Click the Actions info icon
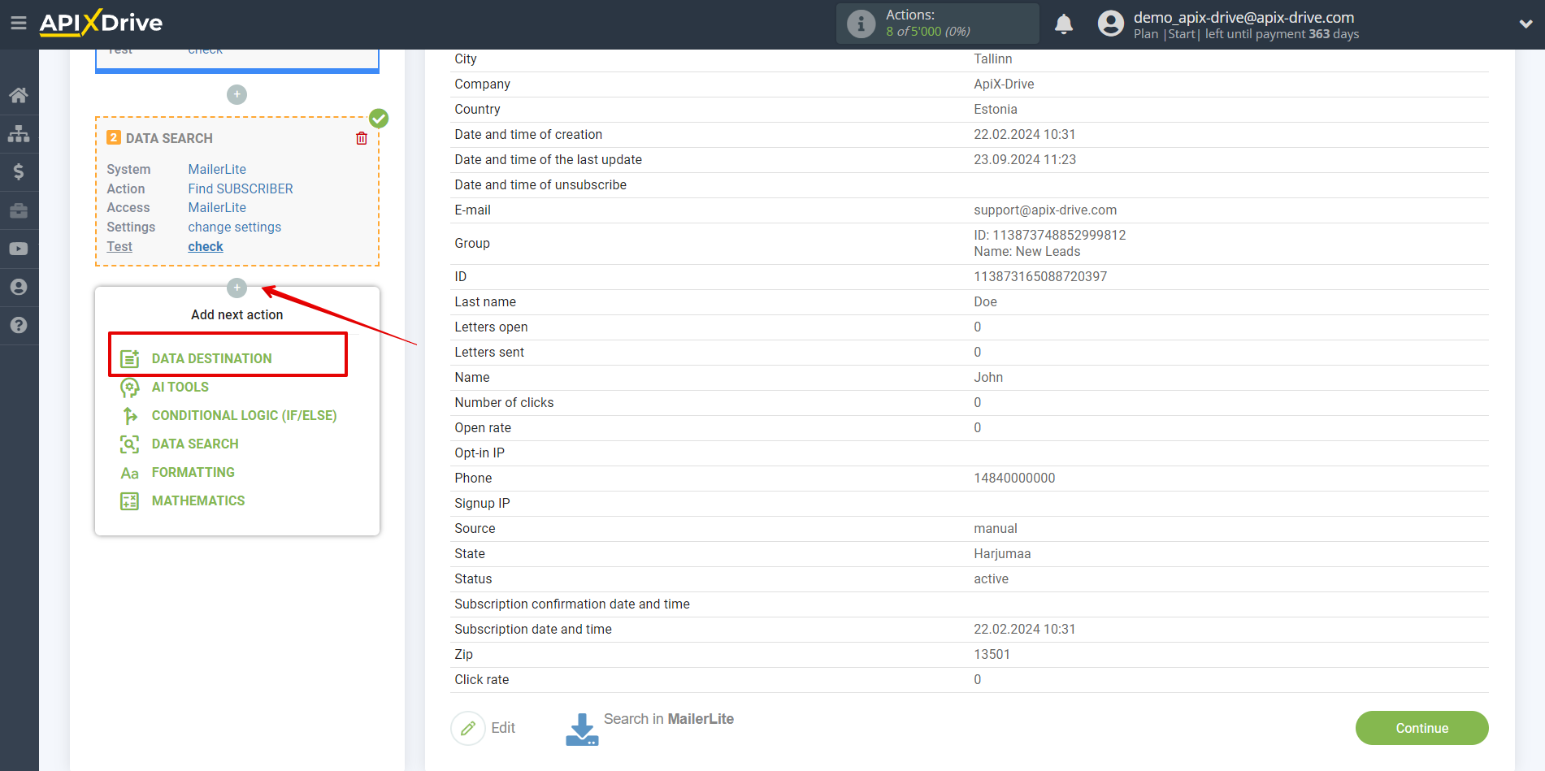 pos(861,24)
